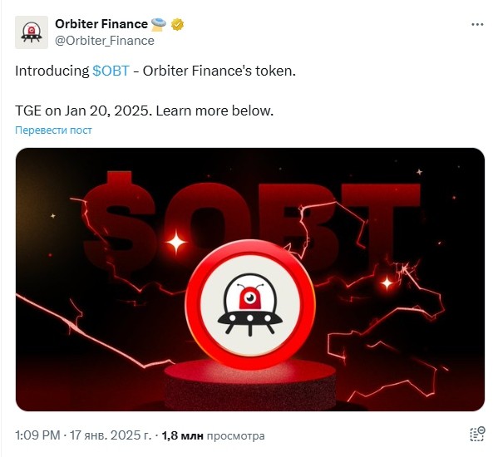
Task: Click the TGE on Jan 20 text line
Action: coord(144,111)
